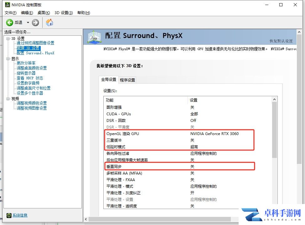305x225 pixels.
Task: Open the 编辑(E) menu
Action: coord(27,13)
